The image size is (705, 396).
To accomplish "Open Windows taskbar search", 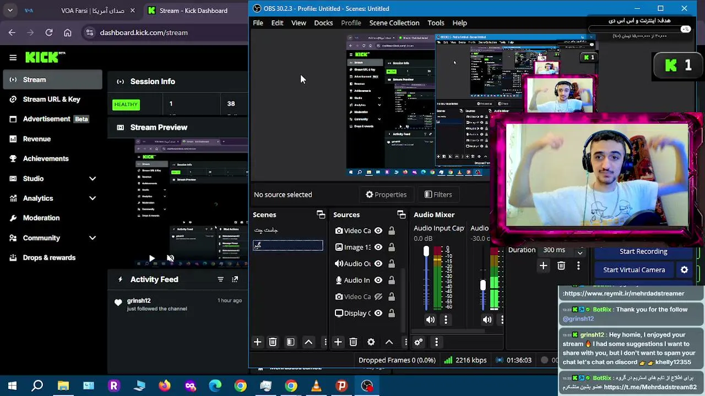I will point(37,386).
